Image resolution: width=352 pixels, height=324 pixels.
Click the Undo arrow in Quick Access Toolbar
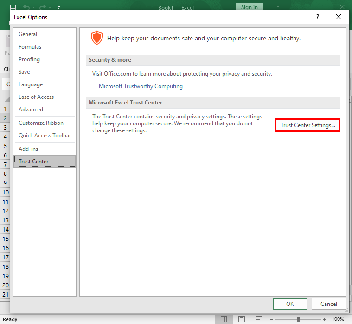click(x=26, y=7)
